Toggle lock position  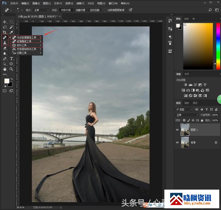coord(193,120)
